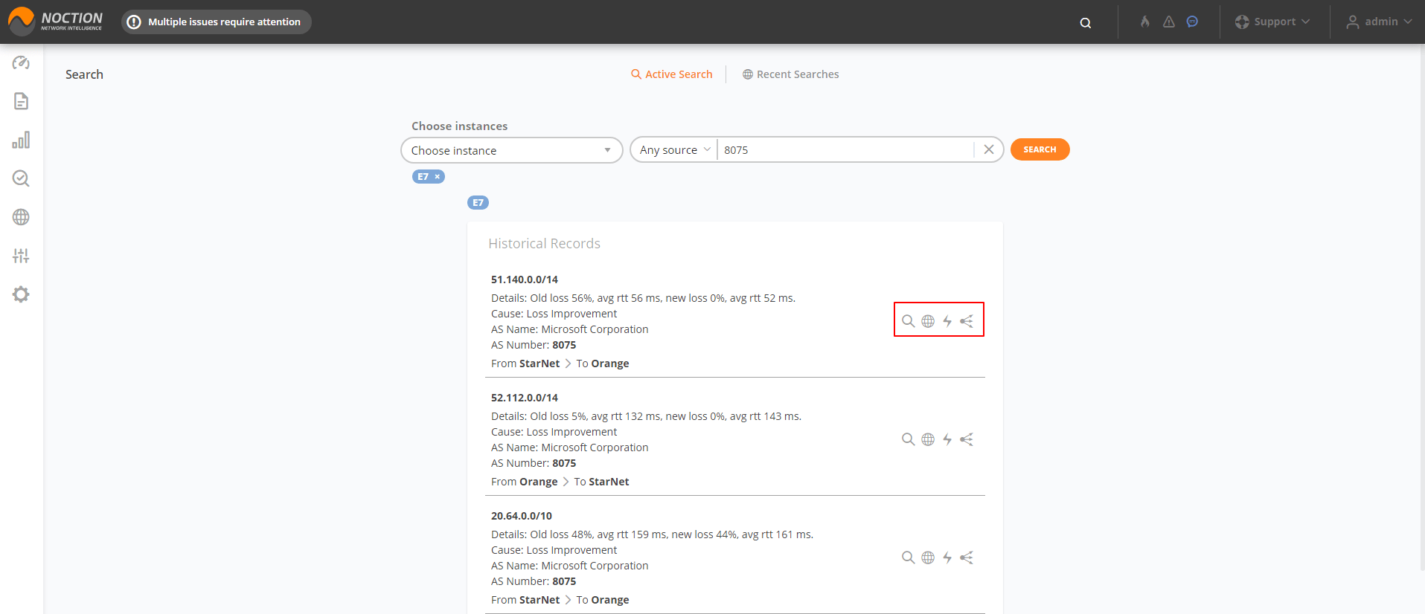This screenshot has height=614, width=1425.
Task: Click the globe icon for 20.64.0.0/10 record
Action: point(928,558)
